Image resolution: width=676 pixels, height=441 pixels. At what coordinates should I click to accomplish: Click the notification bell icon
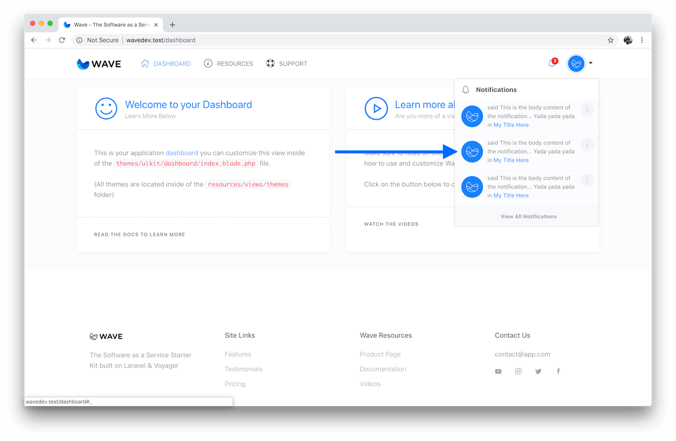552,63
